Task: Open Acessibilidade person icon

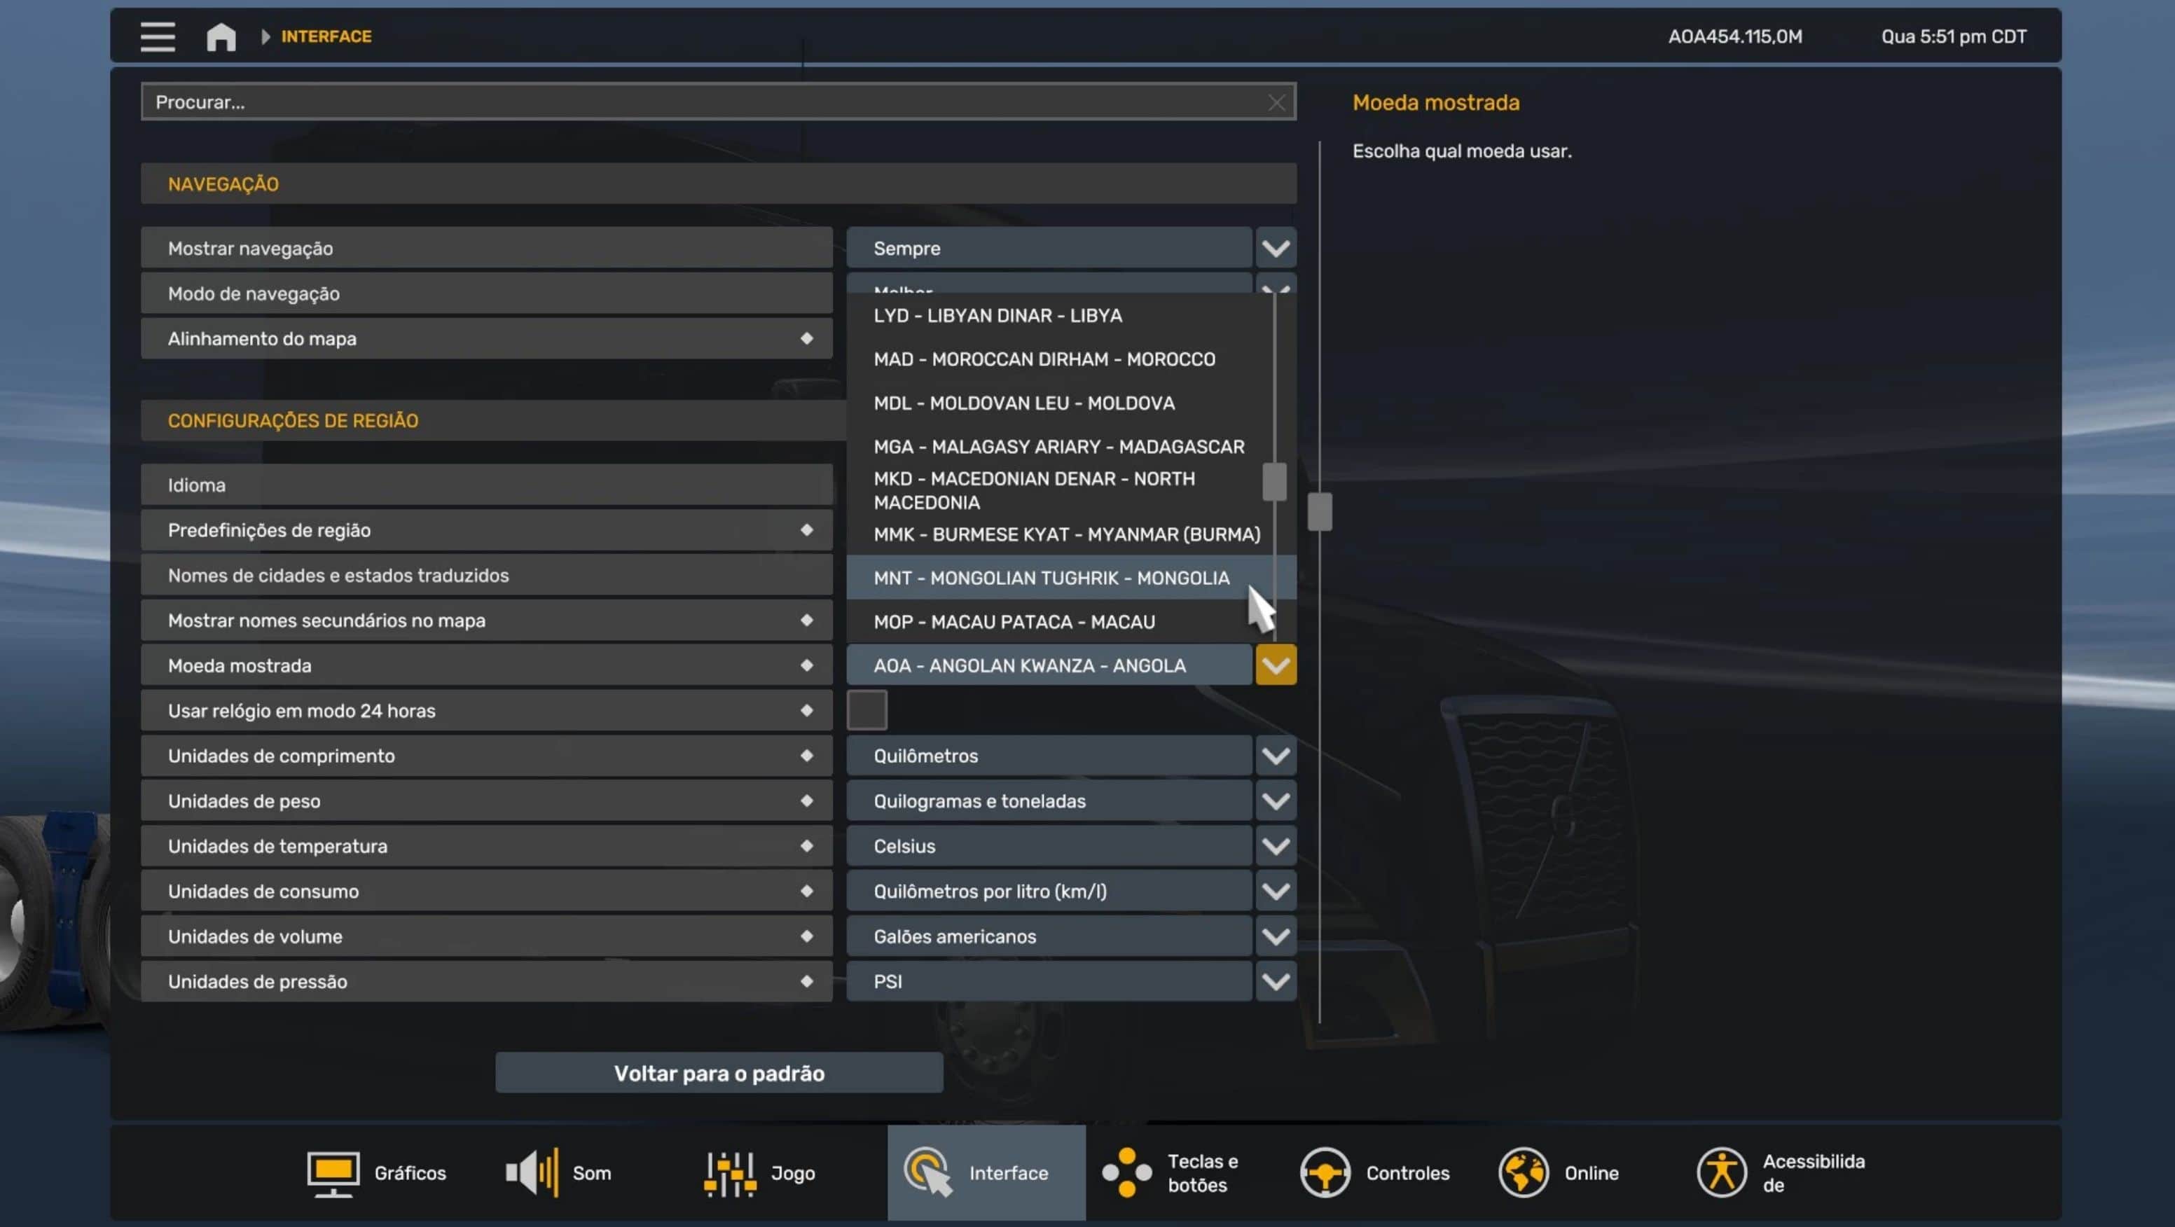Action: point(1721,1173)
